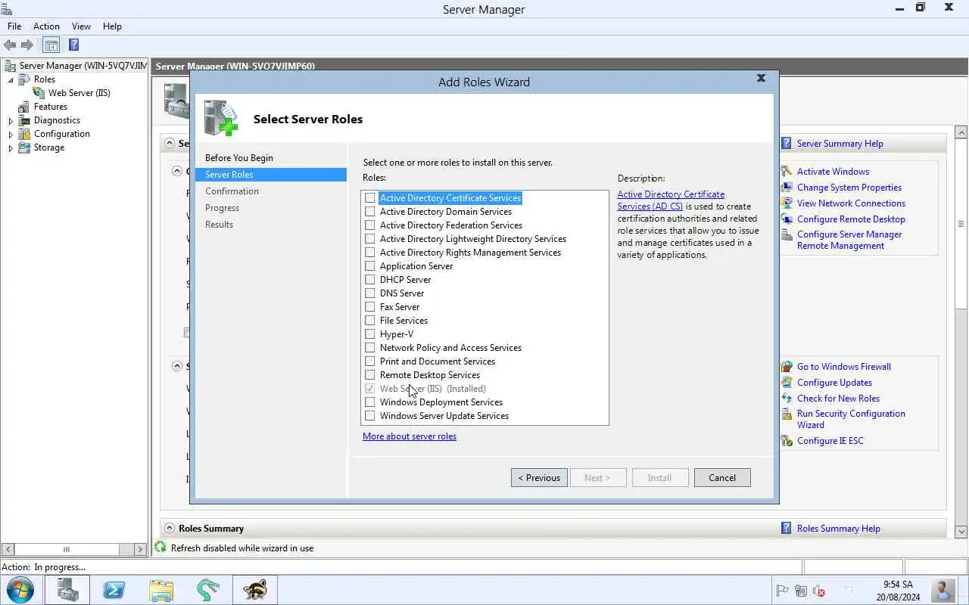
Task: Click the Configure Updates icon
Action: click(787, 383)
